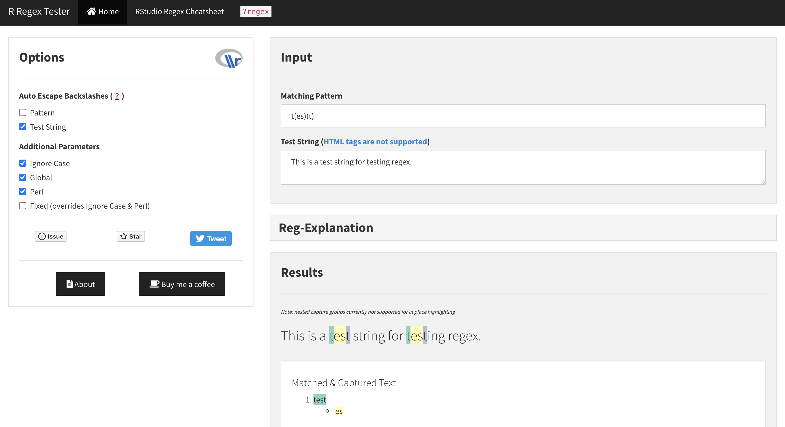Click the Issue exclamation icon
This screenshot has height=427, width=785.
click(x=42, y=236)
